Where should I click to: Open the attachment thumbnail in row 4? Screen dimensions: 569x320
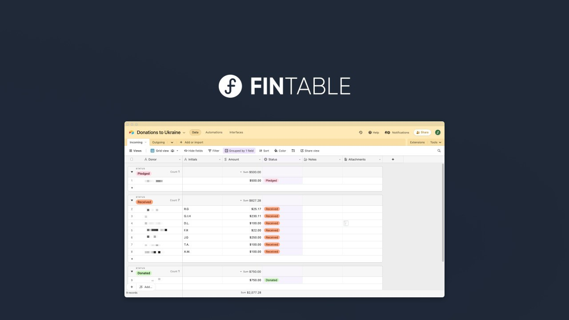[346, 223]
